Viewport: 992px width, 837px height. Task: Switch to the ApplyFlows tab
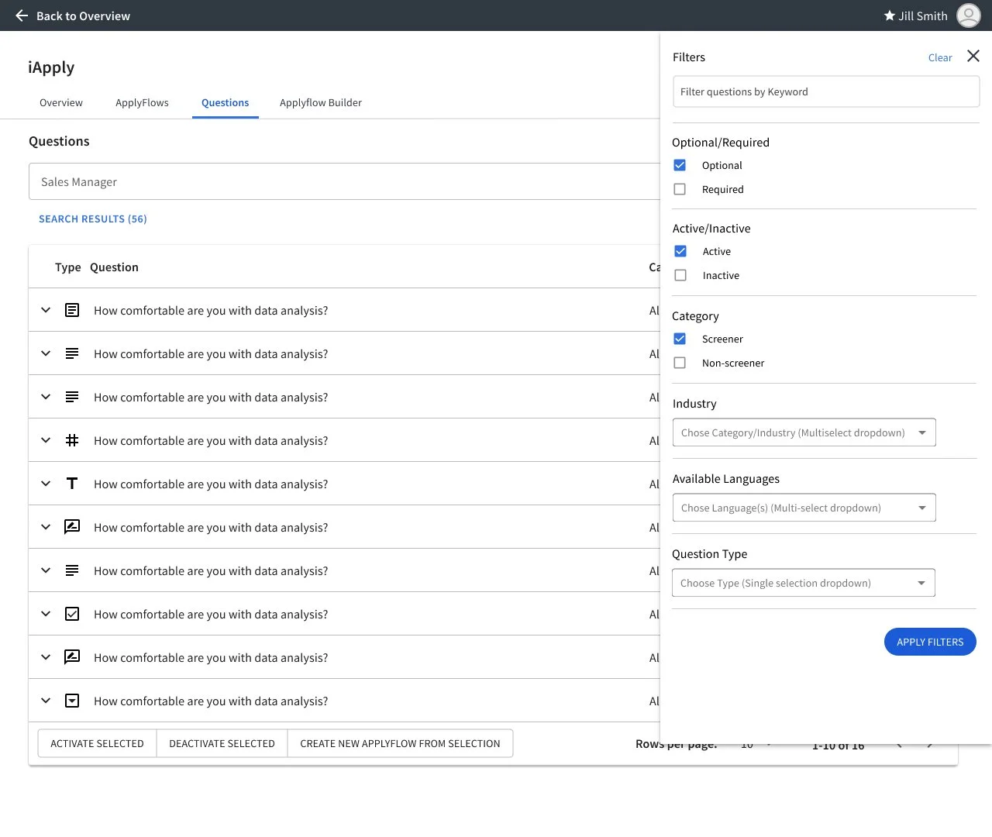coord(142,102)
